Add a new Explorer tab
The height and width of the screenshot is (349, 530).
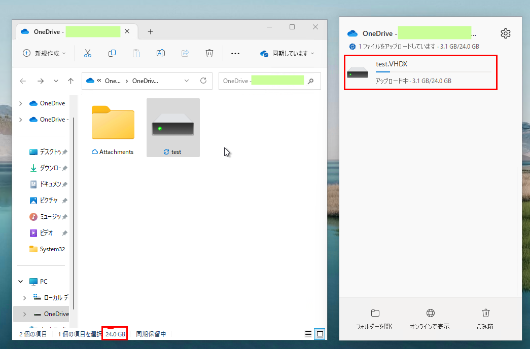[151, 32]
